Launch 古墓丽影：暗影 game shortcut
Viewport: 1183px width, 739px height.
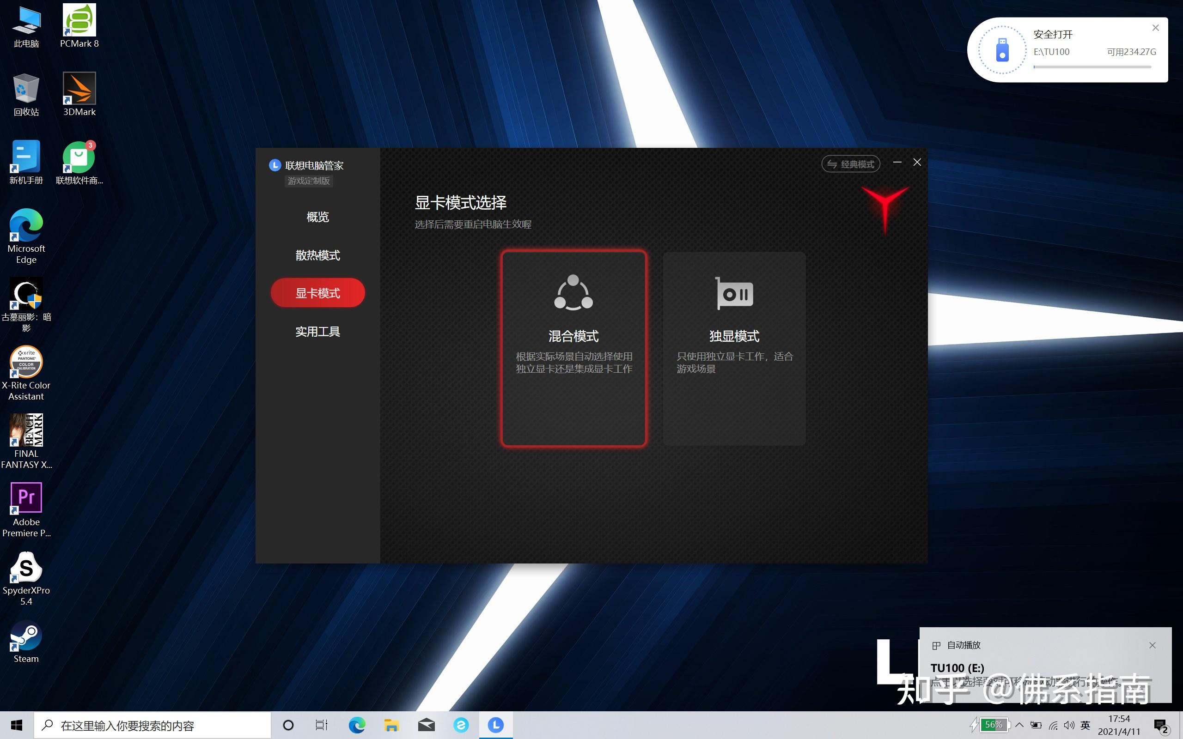tap(26, 305)
